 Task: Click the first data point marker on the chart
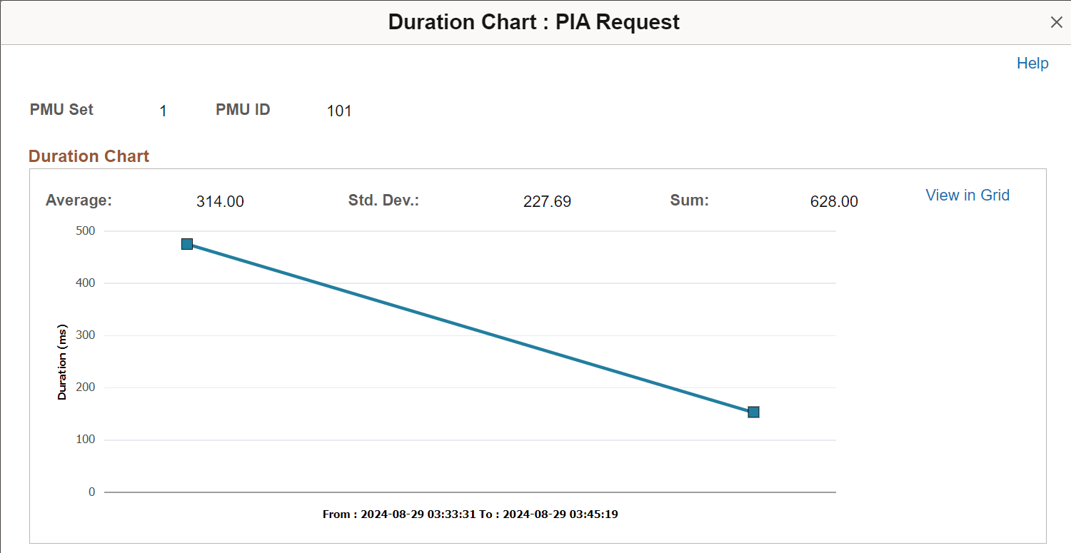coord(187,243)
